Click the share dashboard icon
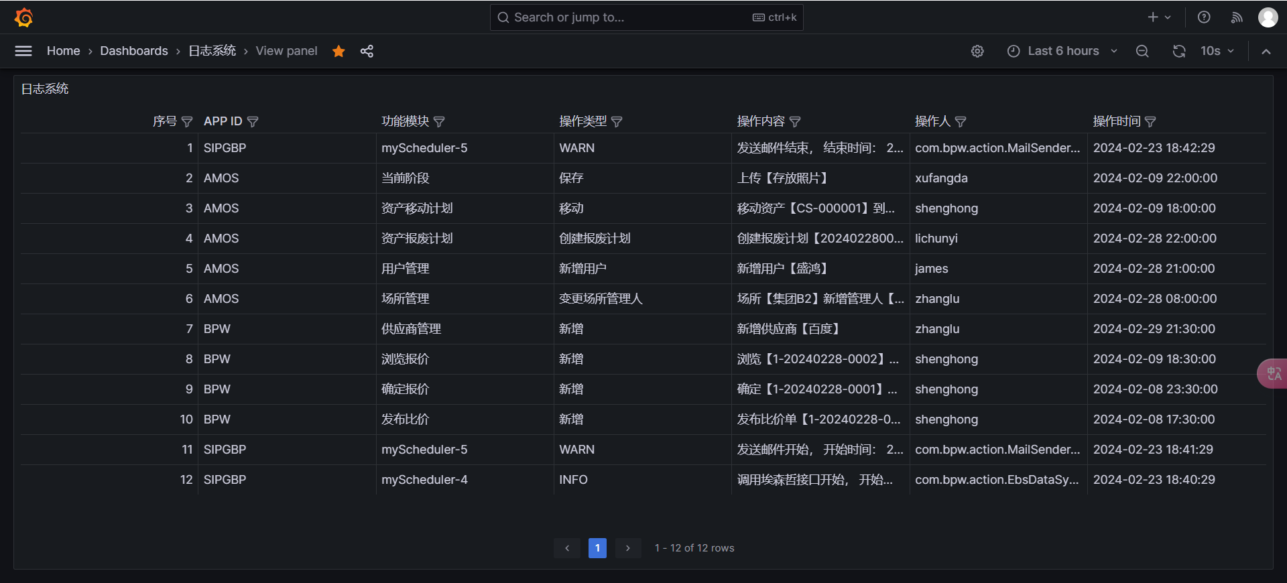The height and width of the screenshot is (583, 1287). coord(367,51)
